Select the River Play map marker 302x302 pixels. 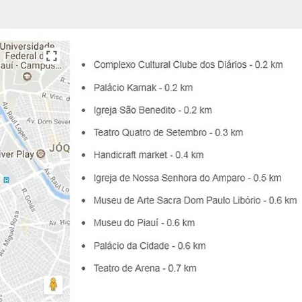41,154
